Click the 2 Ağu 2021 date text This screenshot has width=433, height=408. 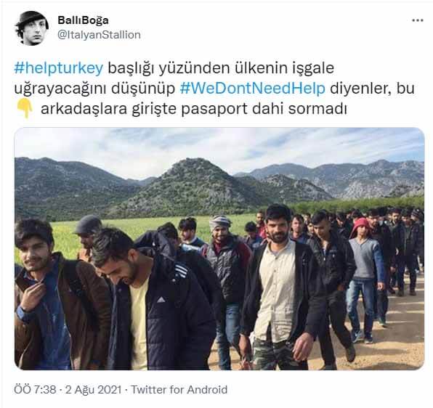click(93, 390)
